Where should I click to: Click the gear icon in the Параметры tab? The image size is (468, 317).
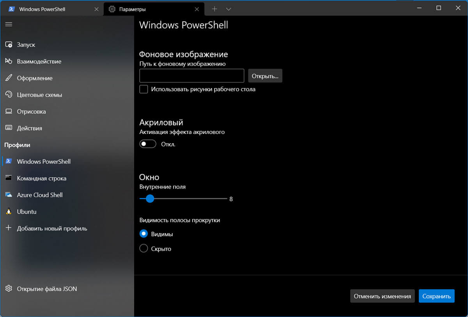pyautogui.click(x=112, y=9)
